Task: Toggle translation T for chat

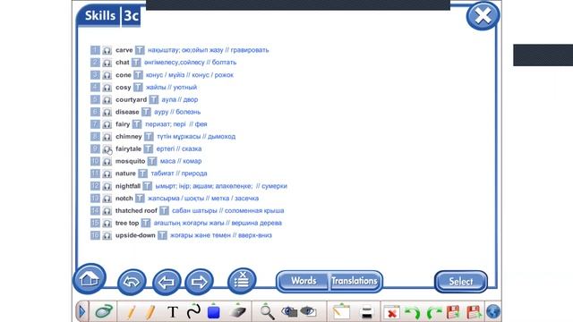Action: point(136,63)
